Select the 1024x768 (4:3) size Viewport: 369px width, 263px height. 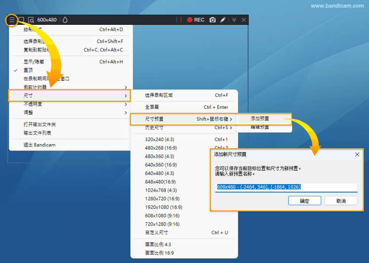171,190
